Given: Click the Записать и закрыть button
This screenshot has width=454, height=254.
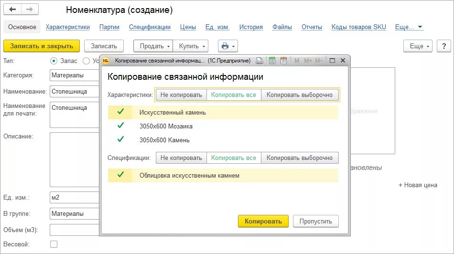Looking at the screenshot, I should [x=42, y=46].
